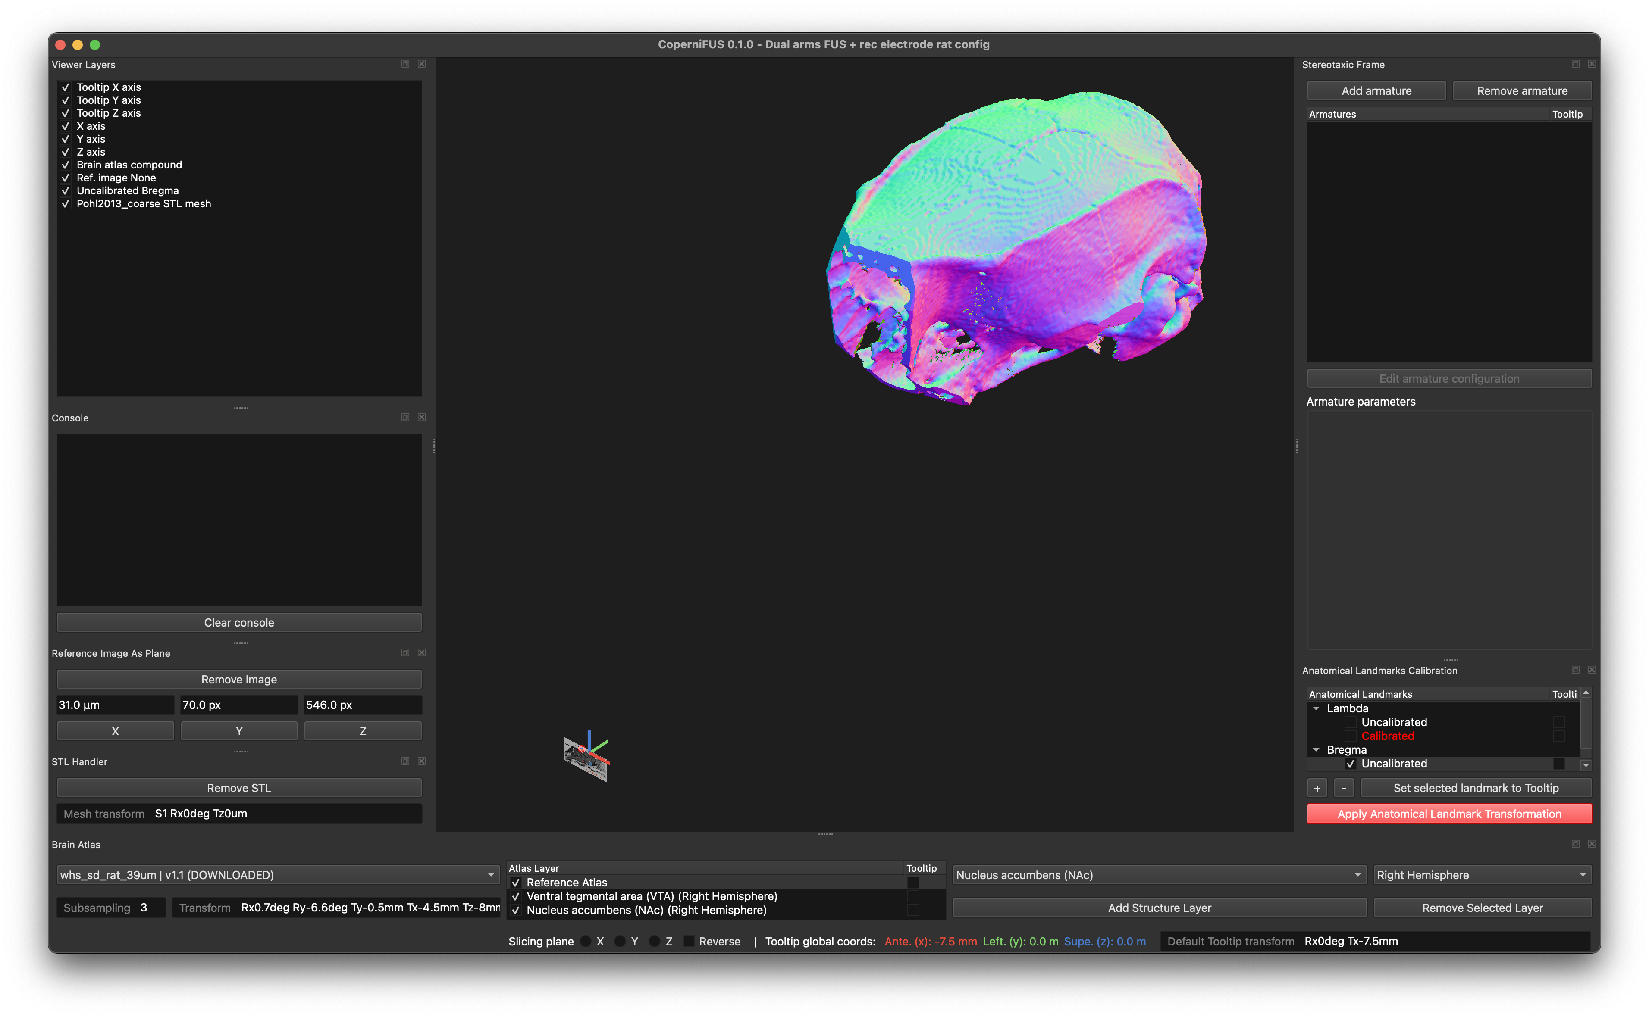Click the orientation axes gizmo in viewport

click(586, 756)
